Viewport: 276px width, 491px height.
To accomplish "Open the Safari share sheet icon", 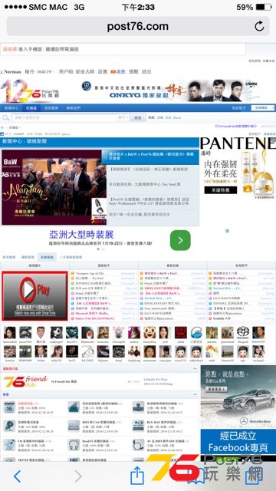I will coord(136,476).
